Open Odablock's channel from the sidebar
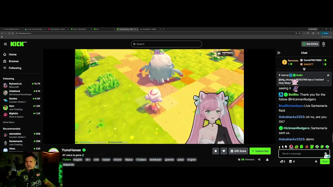Screen dimensions: 333x187 [x=22, y=93]
